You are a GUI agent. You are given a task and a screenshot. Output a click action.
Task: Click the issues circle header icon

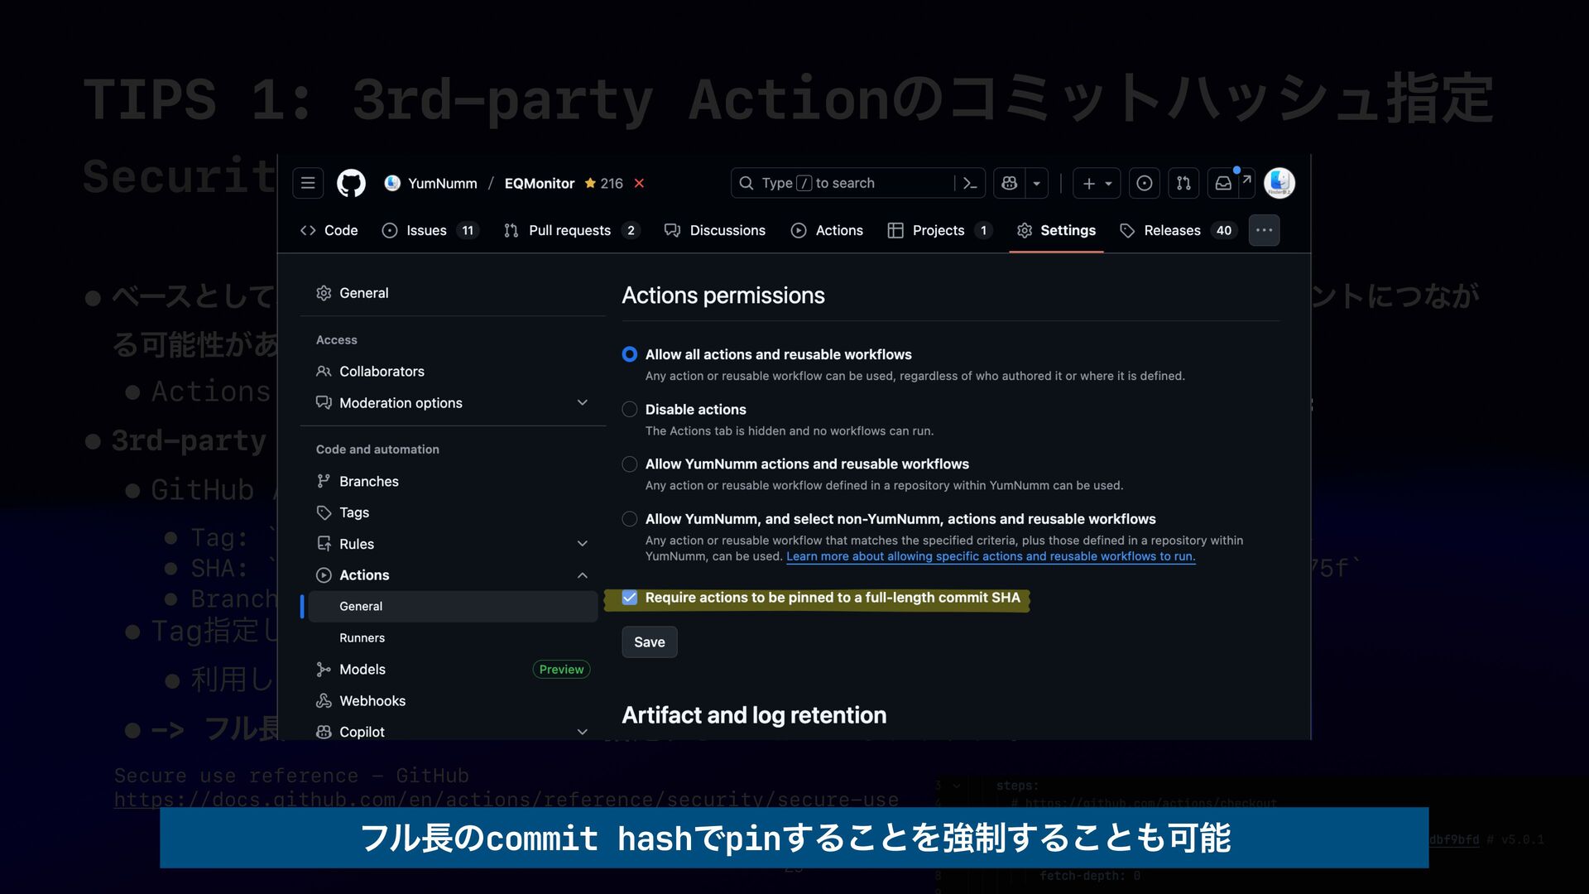pyautogui.click(x=1144, y=183)
